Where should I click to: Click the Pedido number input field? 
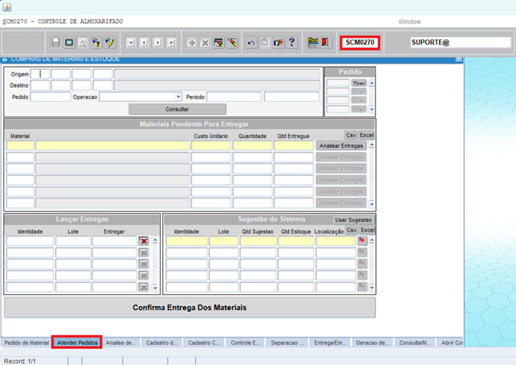(51, 96)
